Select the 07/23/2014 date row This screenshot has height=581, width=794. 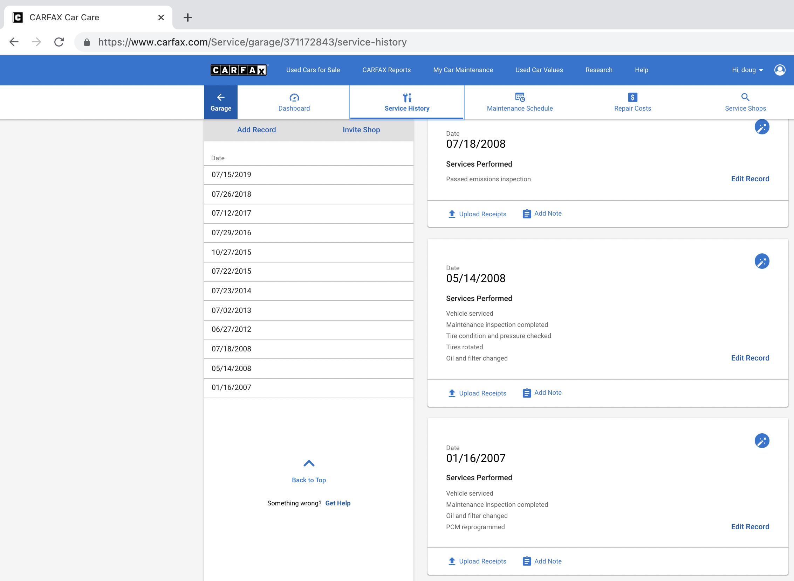coord(308,291)
